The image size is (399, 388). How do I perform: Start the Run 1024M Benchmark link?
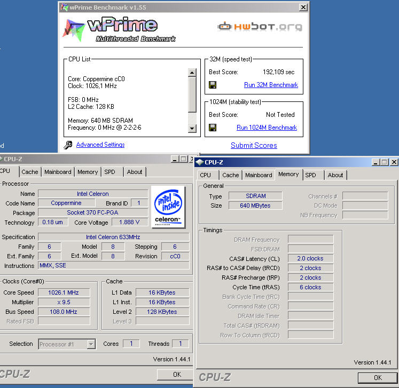tap(267, 128)
